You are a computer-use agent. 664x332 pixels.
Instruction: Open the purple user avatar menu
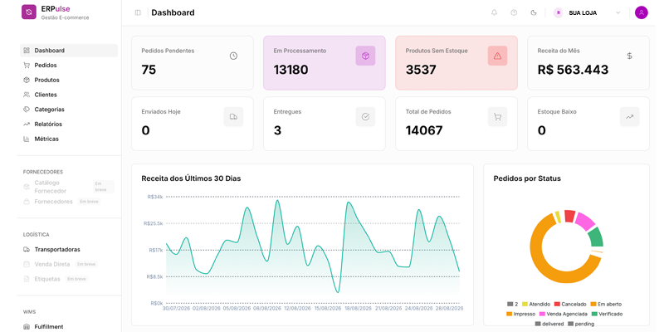coord(641,12)
